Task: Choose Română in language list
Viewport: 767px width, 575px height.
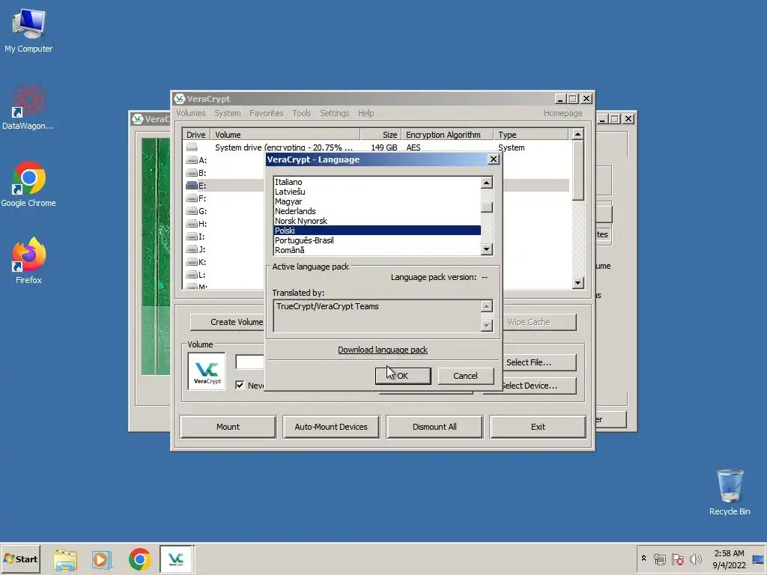Action: (377, 250)
